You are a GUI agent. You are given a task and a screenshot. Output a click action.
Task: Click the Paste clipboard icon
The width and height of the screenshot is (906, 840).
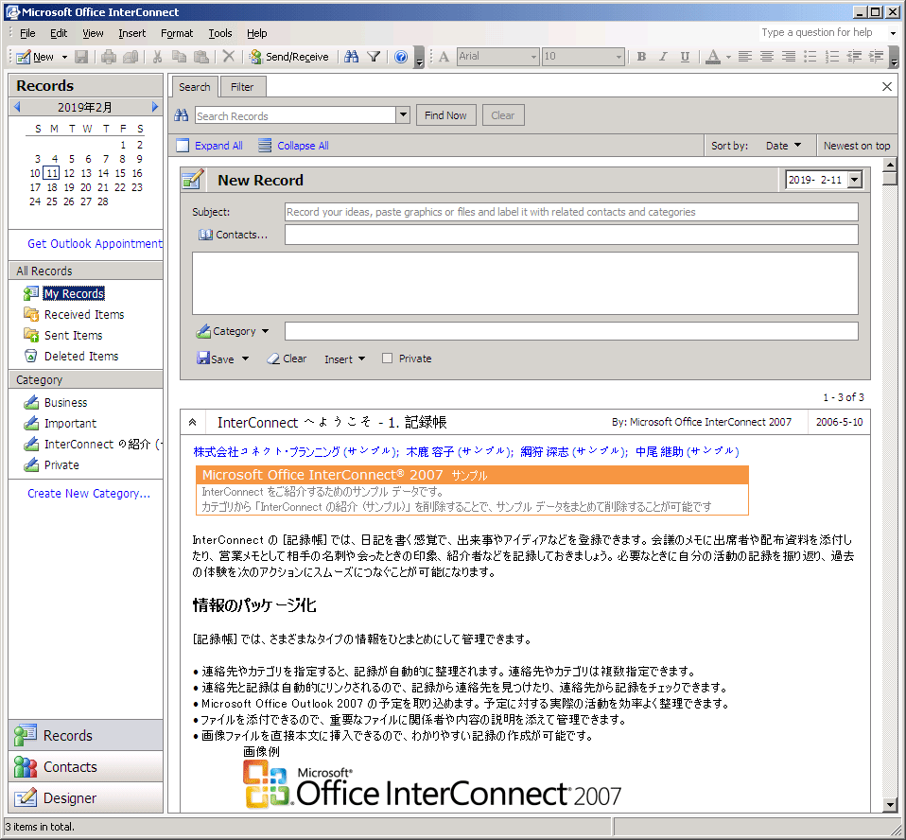pyautogui.click(x=201, y=57)
